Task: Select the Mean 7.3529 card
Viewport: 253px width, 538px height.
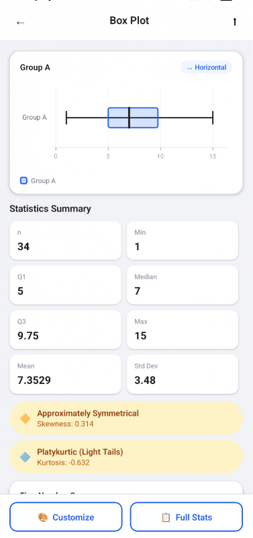Action: (65, 374)
